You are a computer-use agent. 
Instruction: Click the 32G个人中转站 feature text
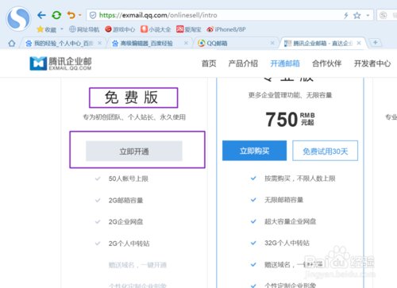[x=287, y=243]
